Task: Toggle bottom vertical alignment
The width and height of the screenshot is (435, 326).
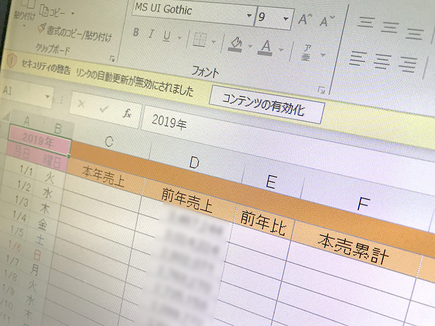Action: coord(414,33)
